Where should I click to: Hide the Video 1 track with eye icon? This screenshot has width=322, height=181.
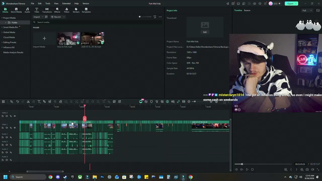pyautogui.click(x=15, y=128)
